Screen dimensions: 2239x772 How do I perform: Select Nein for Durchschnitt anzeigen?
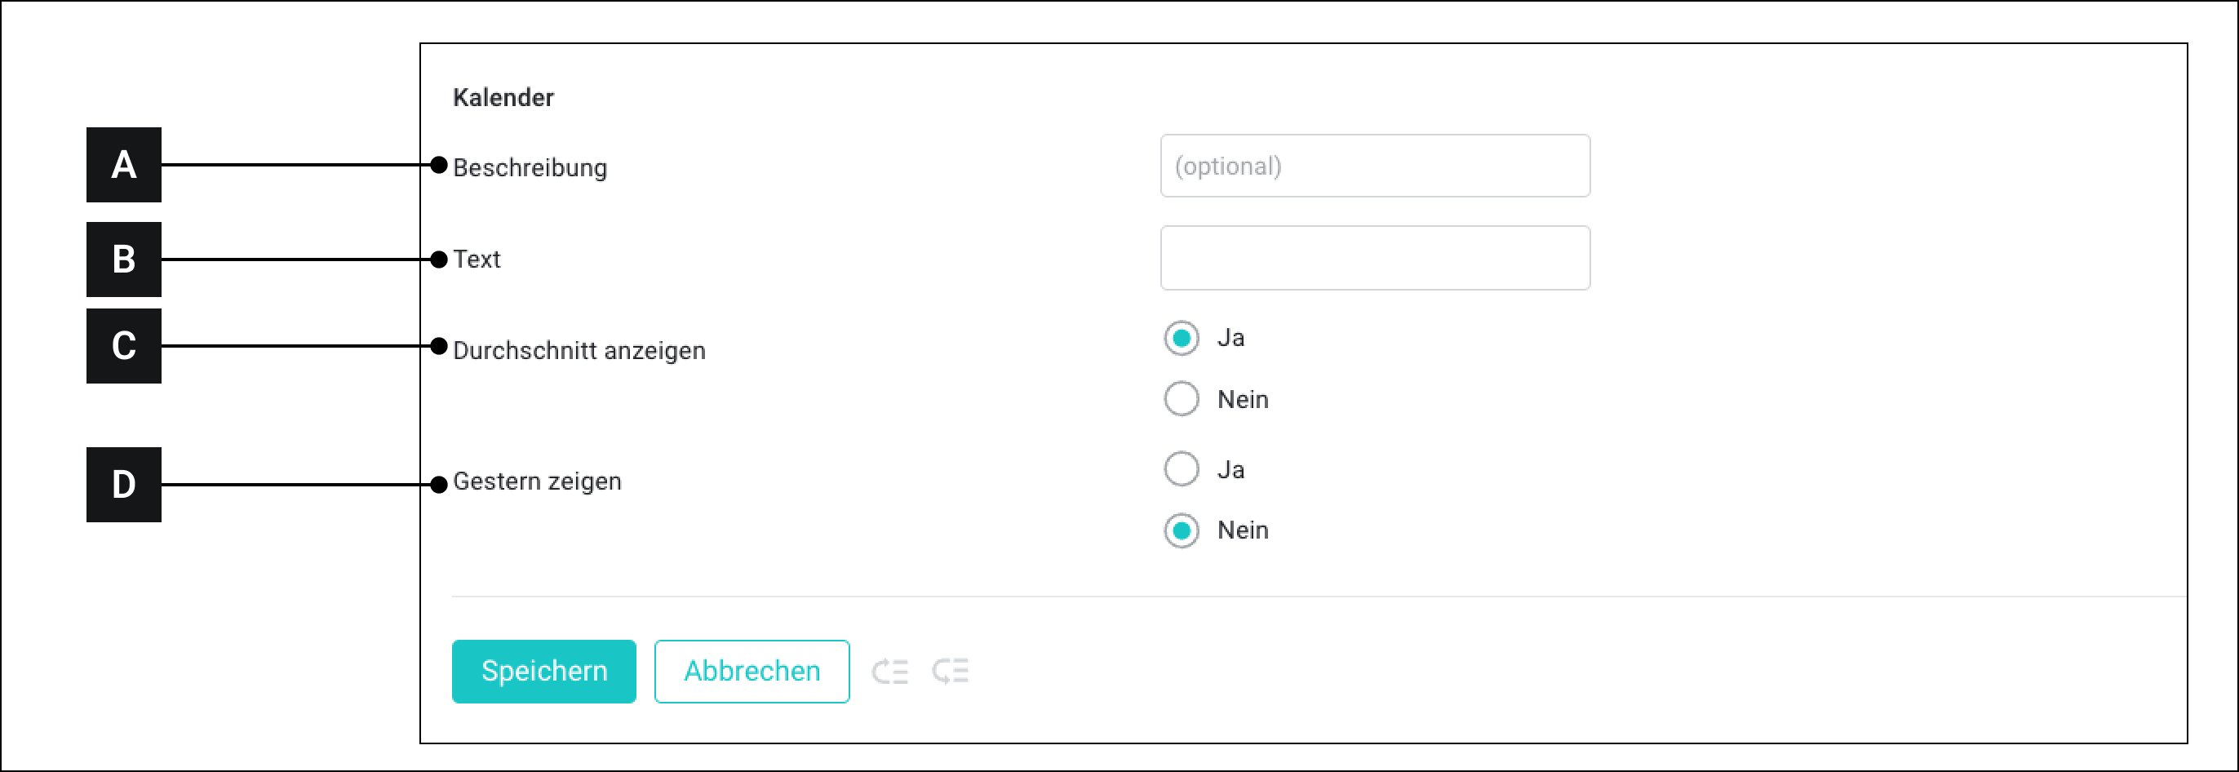pos(1182,399)
